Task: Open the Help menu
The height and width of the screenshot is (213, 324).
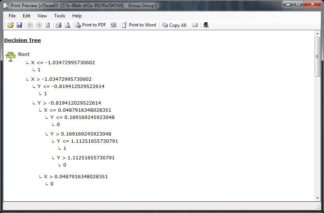Action: click(77, 16)
